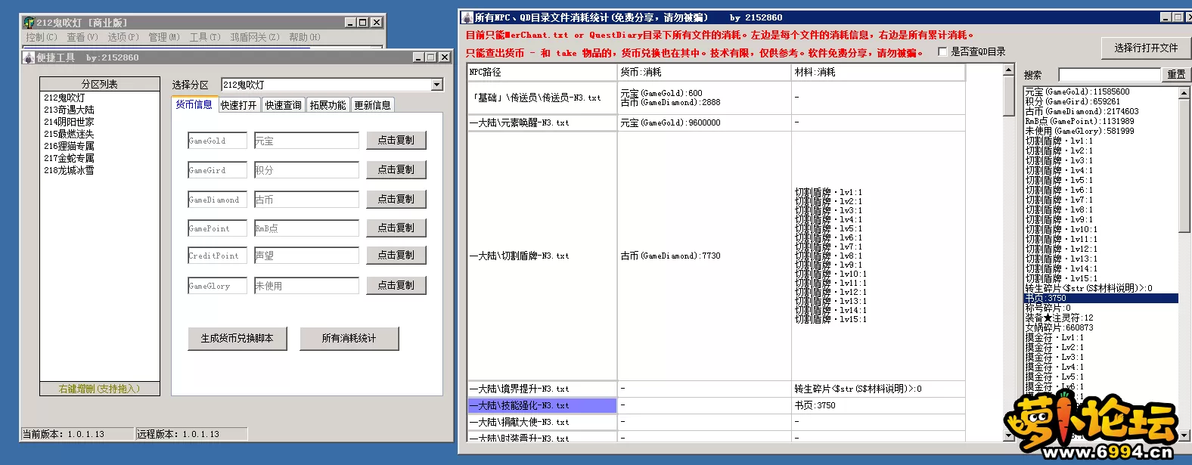Select 218龙城冰雪 in the 分区列表

tap(69, 170)
